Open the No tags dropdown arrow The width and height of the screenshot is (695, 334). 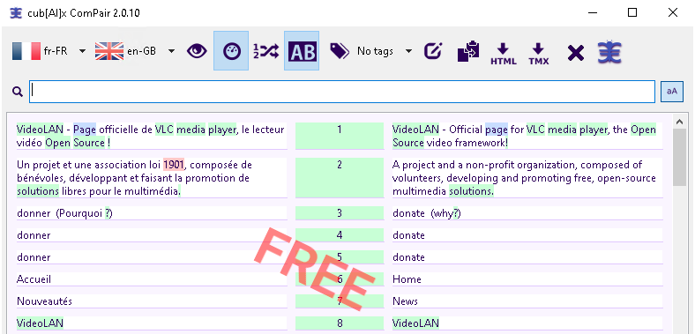[x=408, y=51]
